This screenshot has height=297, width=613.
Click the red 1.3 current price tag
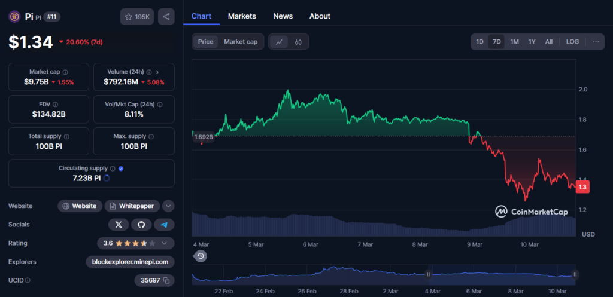click(x=583, y=187)
